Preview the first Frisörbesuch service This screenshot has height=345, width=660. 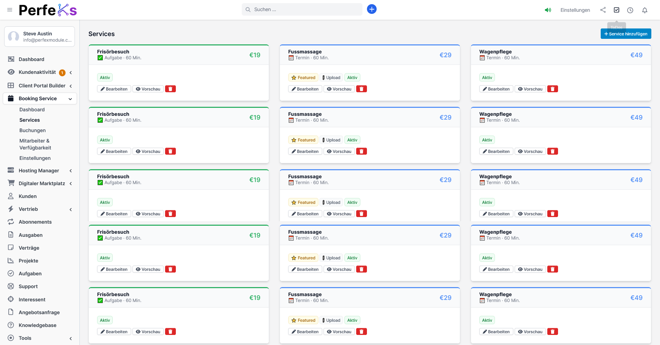pos(148,89)
